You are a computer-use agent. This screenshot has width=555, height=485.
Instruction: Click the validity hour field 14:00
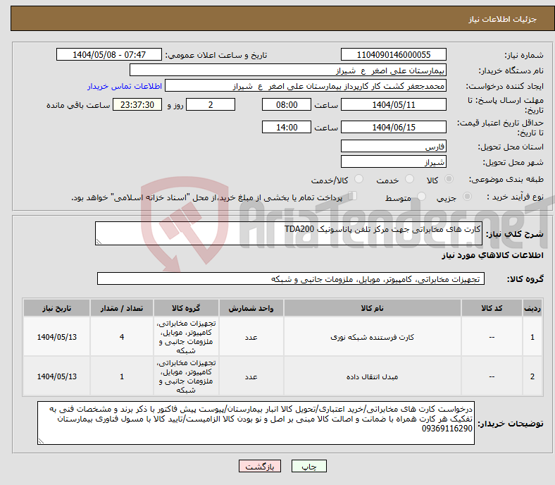click(x=287, y=127)
